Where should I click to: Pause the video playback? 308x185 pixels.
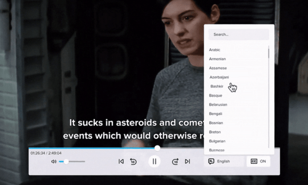[154, 161]
